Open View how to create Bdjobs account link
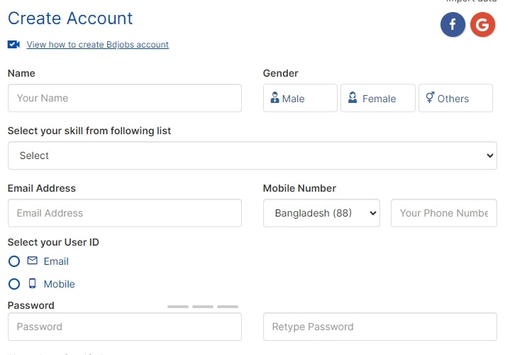Image resolution: width=510 pixels, height=355 pixels. coord(98,45)
